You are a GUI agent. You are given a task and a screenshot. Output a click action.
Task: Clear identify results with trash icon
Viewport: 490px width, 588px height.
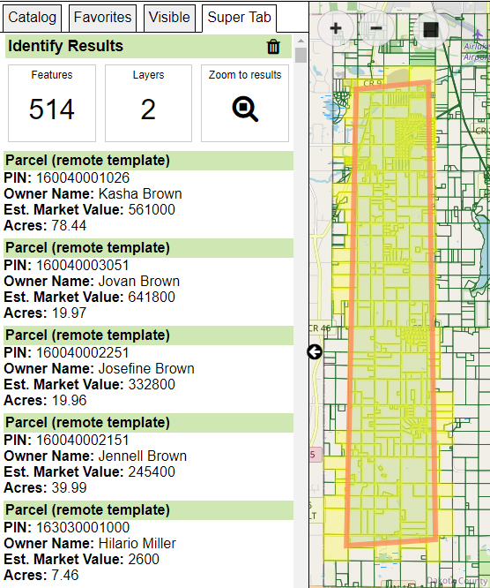click(x=273, y=47)
